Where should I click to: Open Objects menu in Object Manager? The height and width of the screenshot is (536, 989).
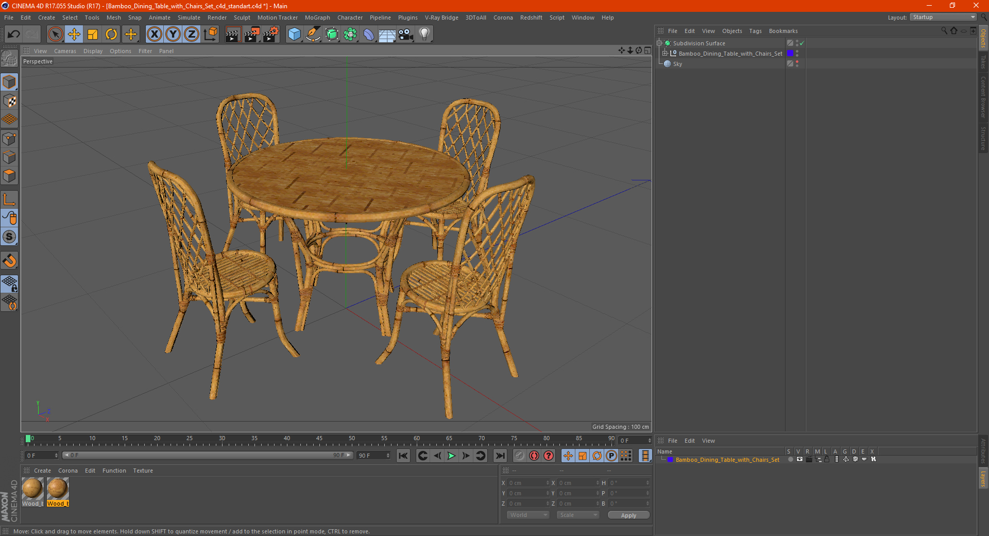click(x=732, y=31)
